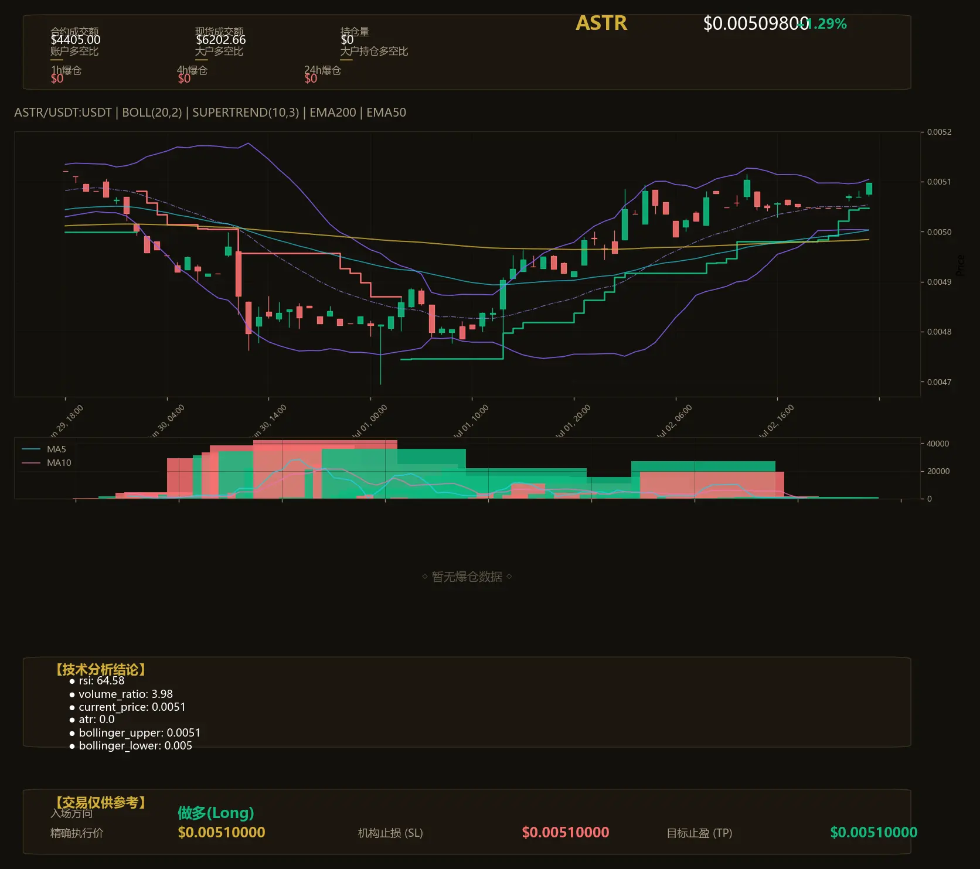The image size is (980, 869).
Task: Click the last green candlestick on the chart
Action: click(869, 189)
